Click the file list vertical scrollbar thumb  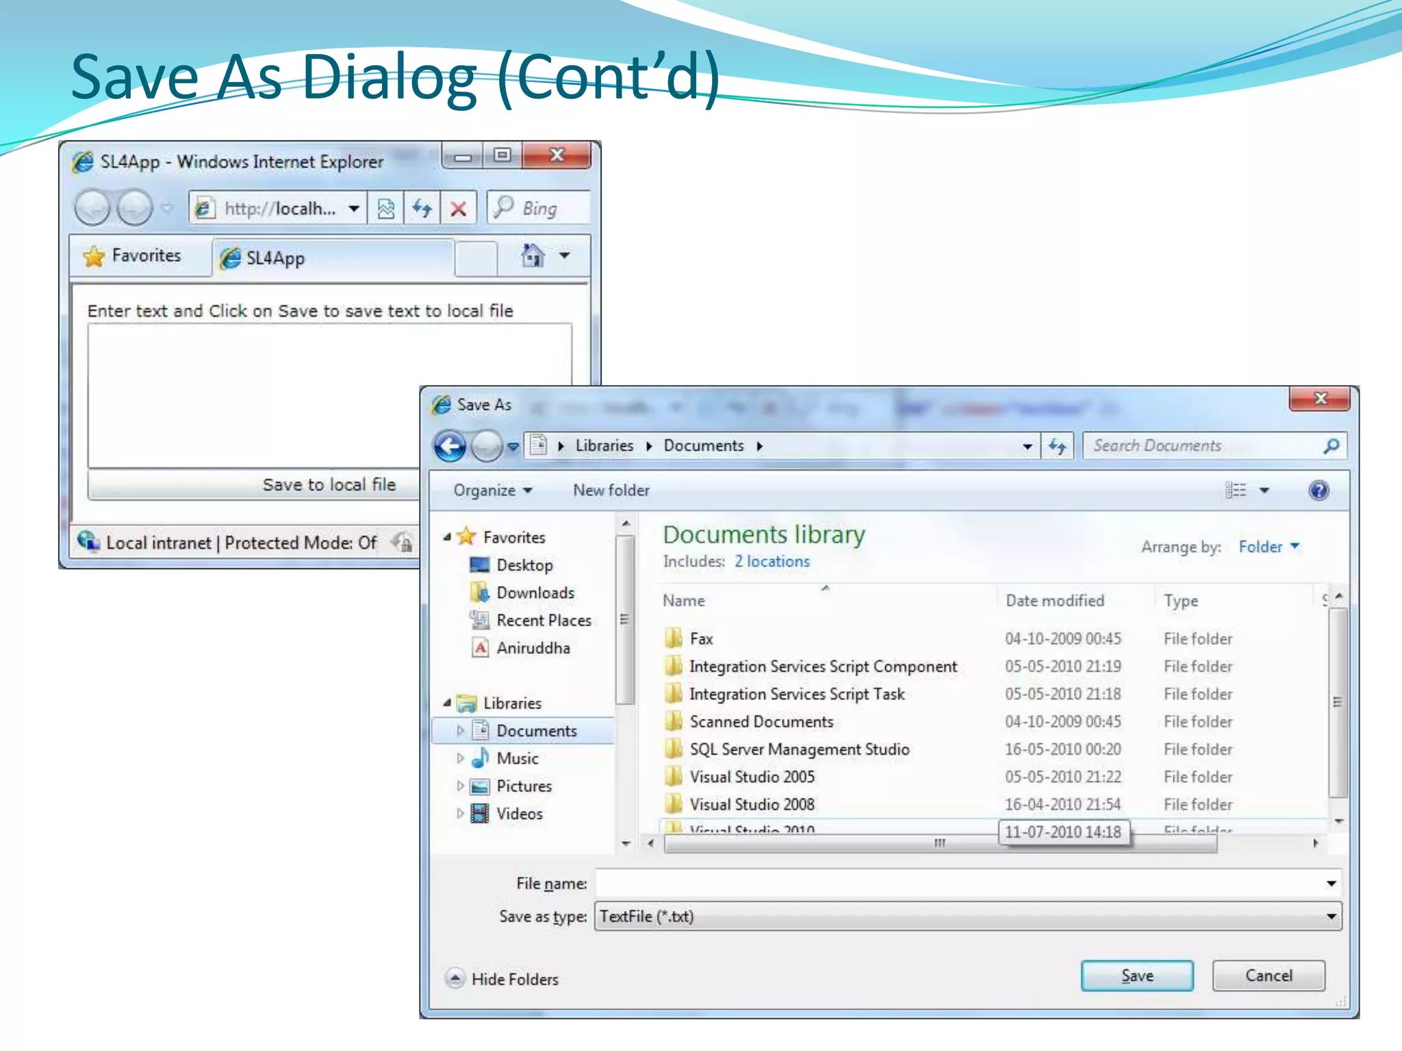pos(1338,702)
